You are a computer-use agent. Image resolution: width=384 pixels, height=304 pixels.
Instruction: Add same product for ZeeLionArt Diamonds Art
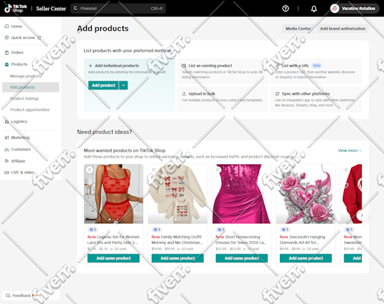tap(306, 258)
